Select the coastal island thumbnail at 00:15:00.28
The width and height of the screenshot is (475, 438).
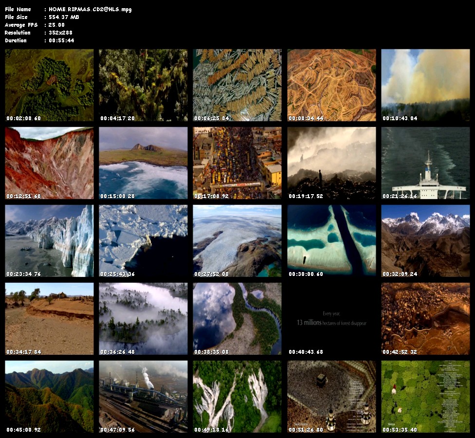(x=143, y=163)
